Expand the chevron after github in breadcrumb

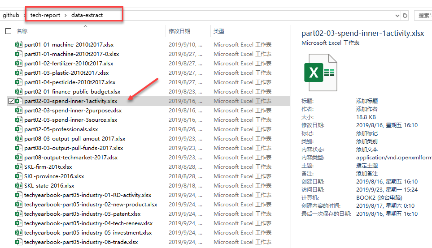tap(25, 15)
